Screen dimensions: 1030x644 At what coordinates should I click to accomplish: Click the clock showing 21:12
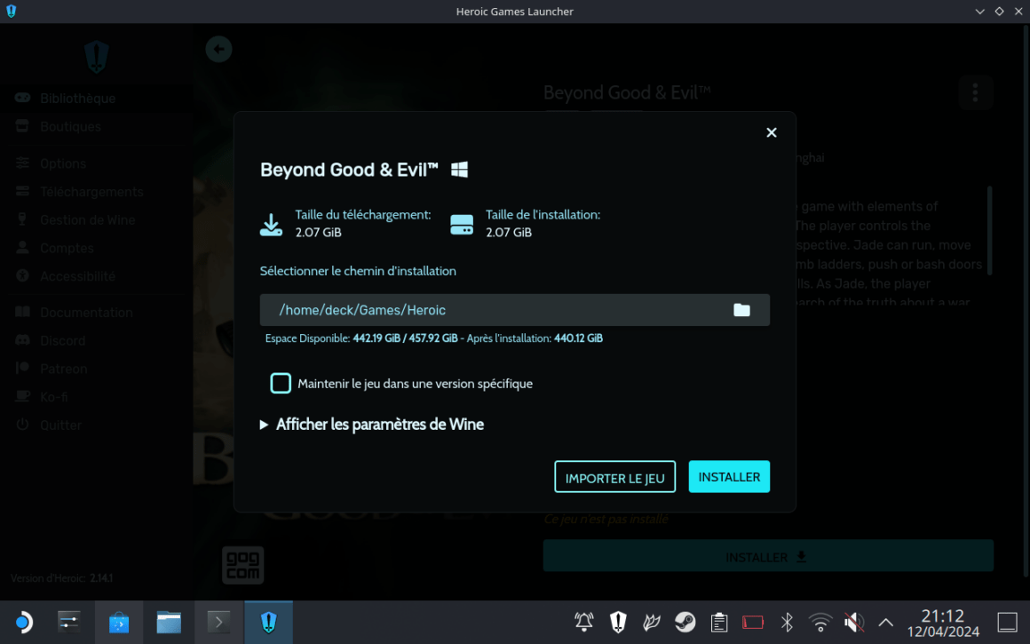943,616
